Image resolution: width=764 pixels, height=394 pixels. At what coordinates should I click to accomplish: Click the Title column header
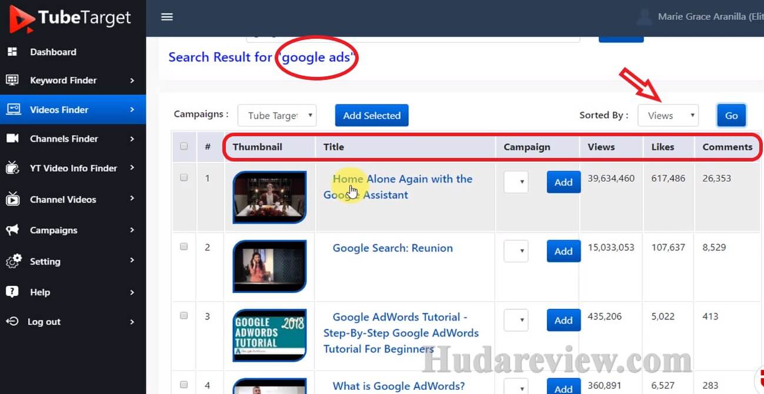click(x=333, y=147)
